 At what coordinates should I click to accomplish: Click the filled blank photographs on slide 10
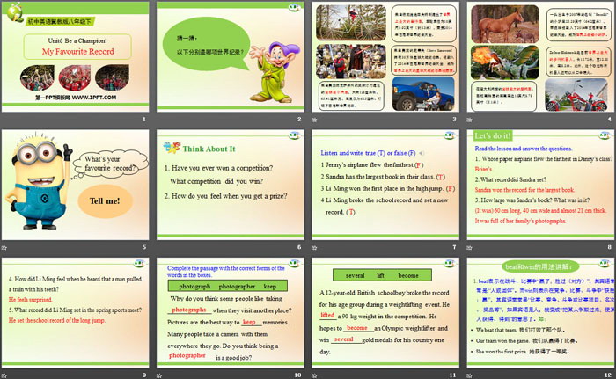click(x=189, y=310)
